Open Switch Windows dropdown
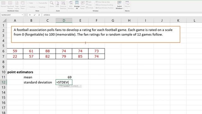Viewport: 202px width, 114px height. click(119, 5)
